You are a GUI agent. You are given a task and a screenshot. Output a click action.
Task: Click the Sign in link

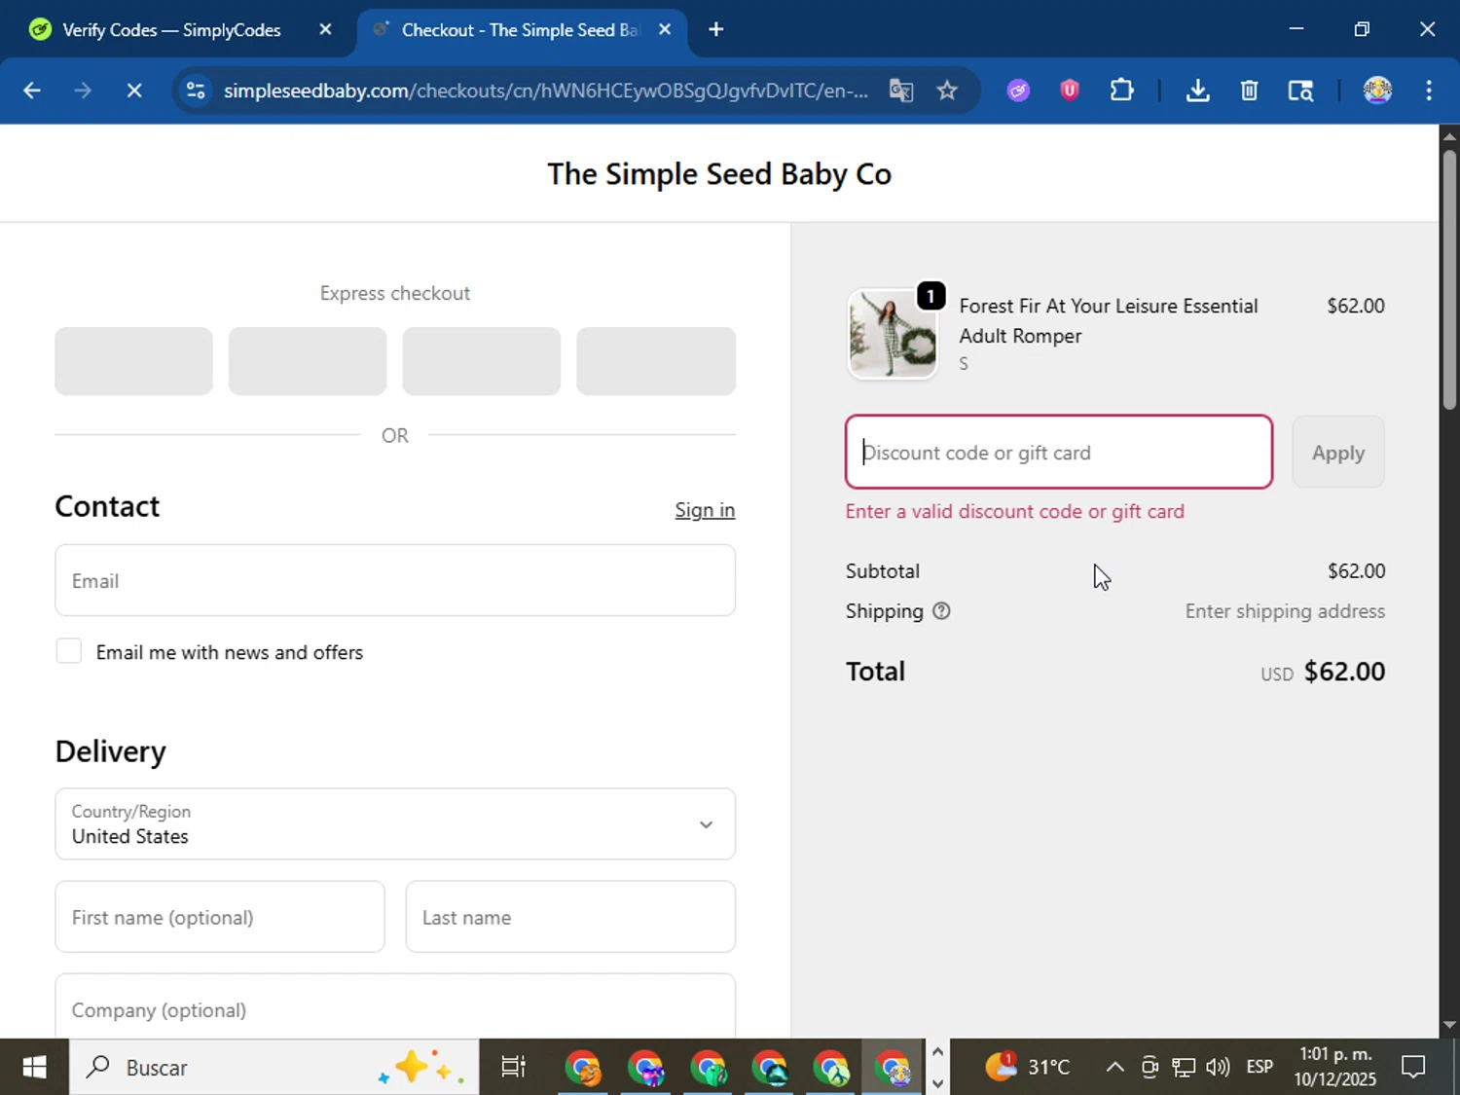tap(705, 510)
